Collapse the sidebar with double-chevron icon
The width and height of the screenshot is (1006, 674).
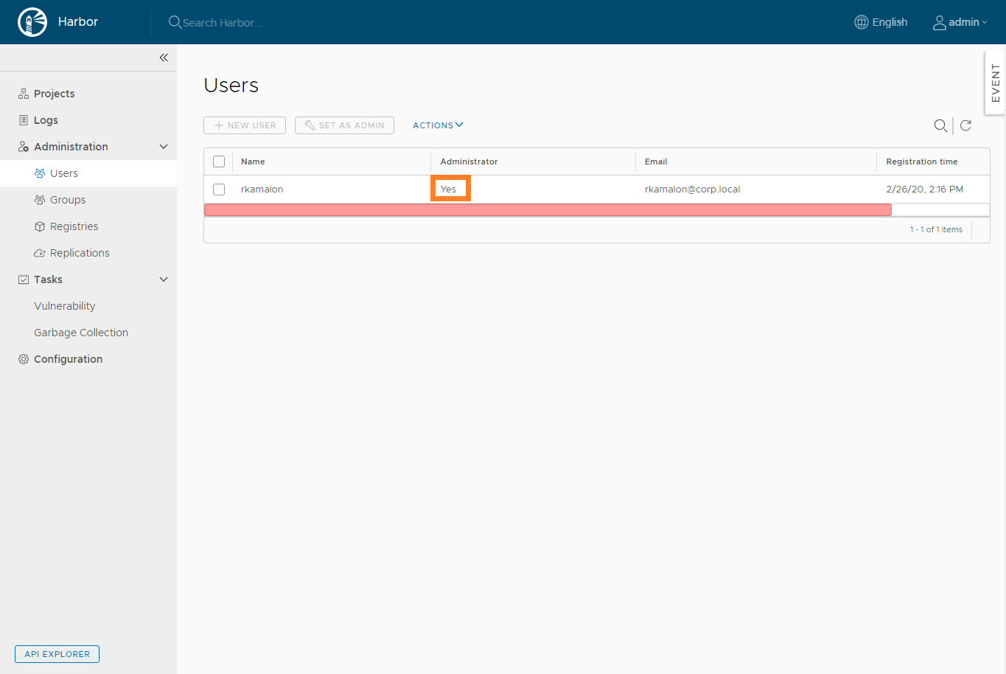click(x=164, y=58)
